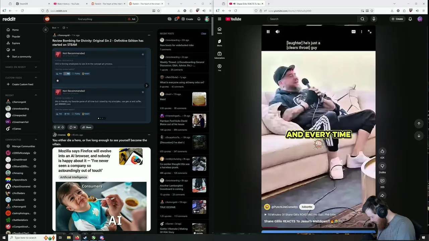Like the Shane Gillis short
This screenshot has width=429, height=241.
[x=382, y=151]
